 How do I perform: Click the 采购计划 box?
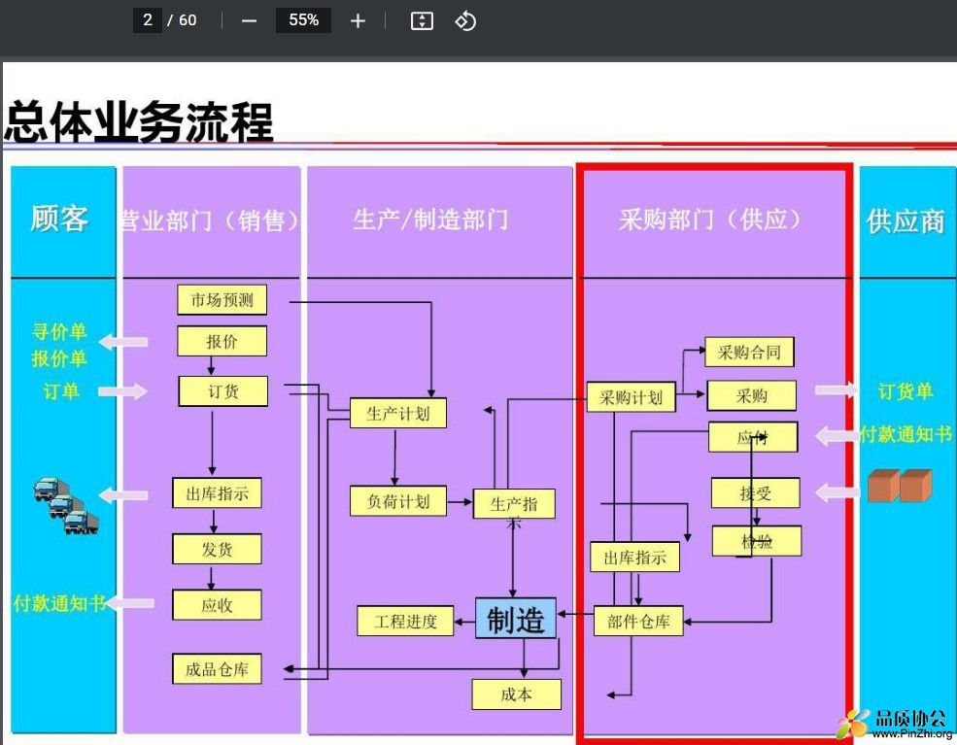click(632, 397)
